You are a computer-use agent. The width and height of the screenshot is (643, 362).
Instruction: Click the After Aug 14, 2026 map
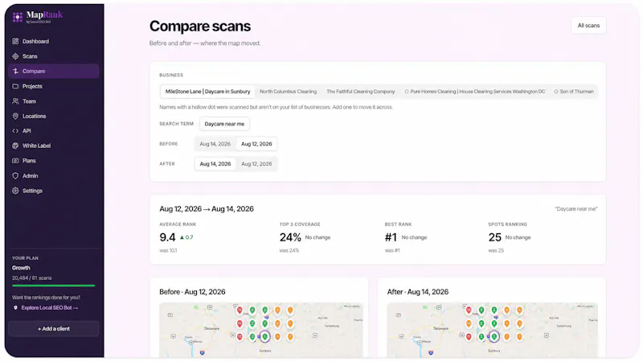492,330
